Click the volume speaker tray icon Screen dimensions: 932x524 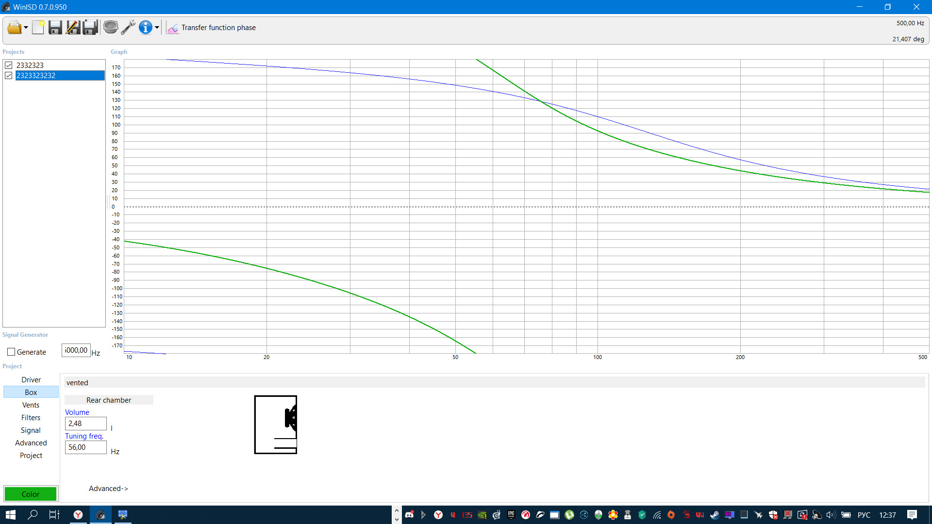pos(831,515)
